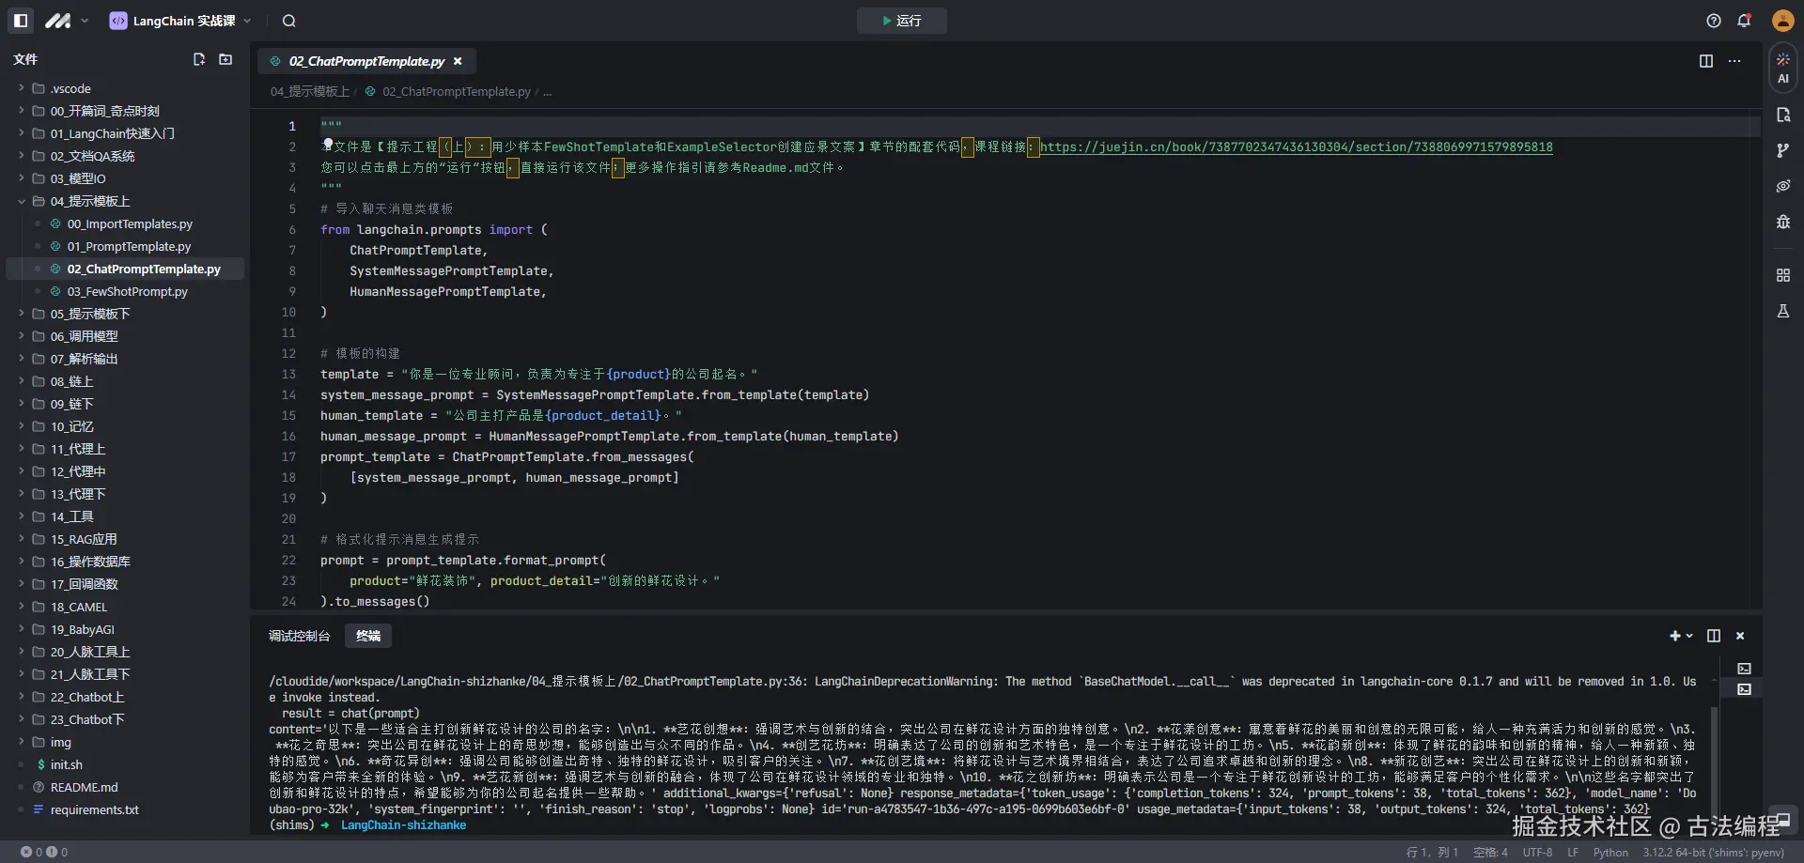Switch to the 调试控制台 tab

coord(299,636)
